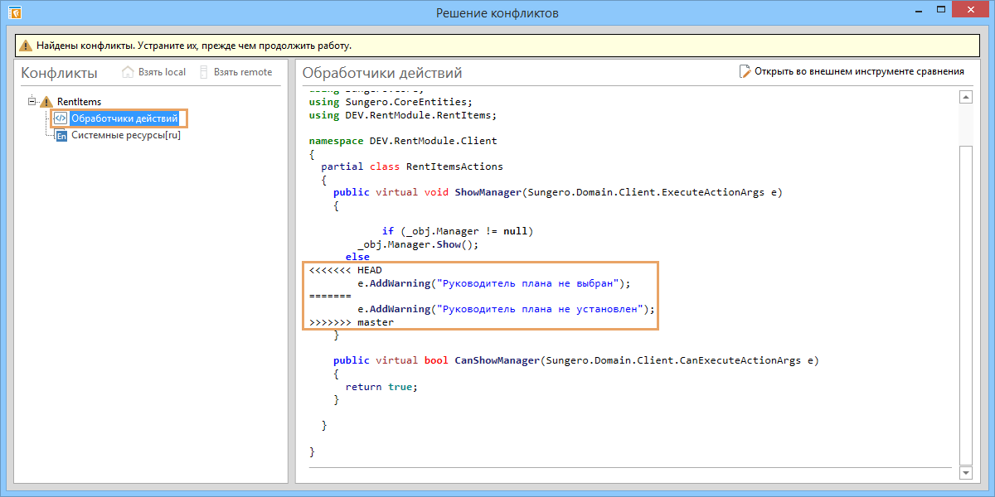The image size is (995, 497).
Task: Select the Обработчики действий tree label
Action: [124, 118]
